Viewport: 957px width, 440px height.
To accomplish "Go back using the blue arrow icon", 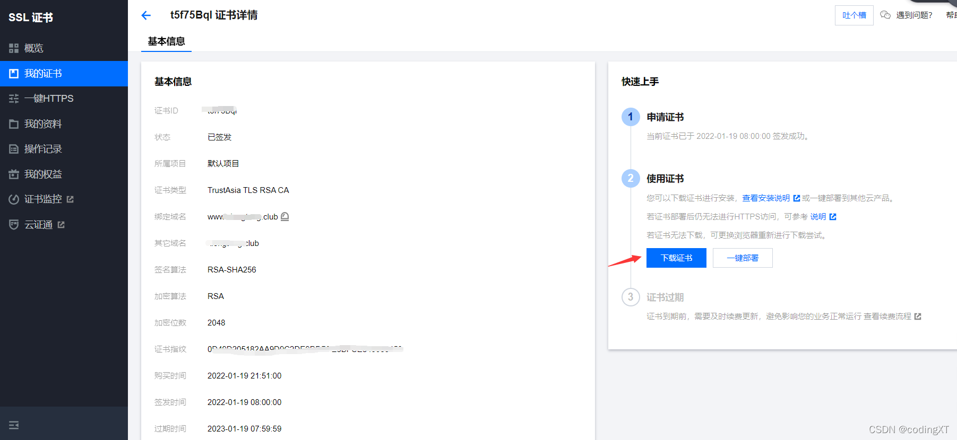I will point(146,15).
